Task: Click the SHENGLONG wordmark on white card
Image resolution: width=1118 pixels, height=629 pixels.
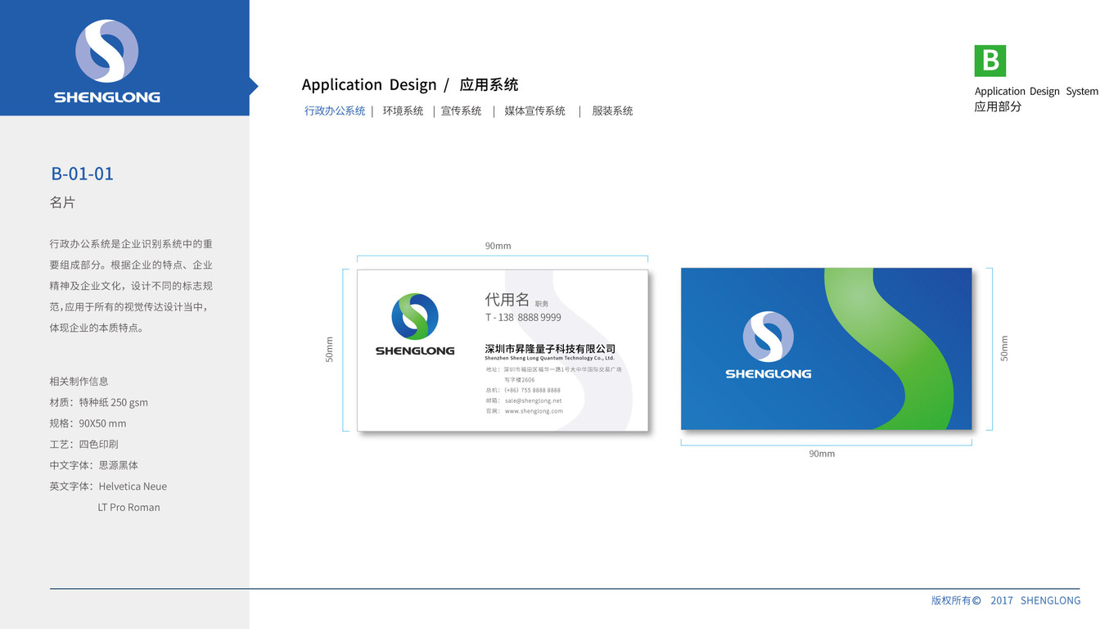Action: click(x=415, y=351)
